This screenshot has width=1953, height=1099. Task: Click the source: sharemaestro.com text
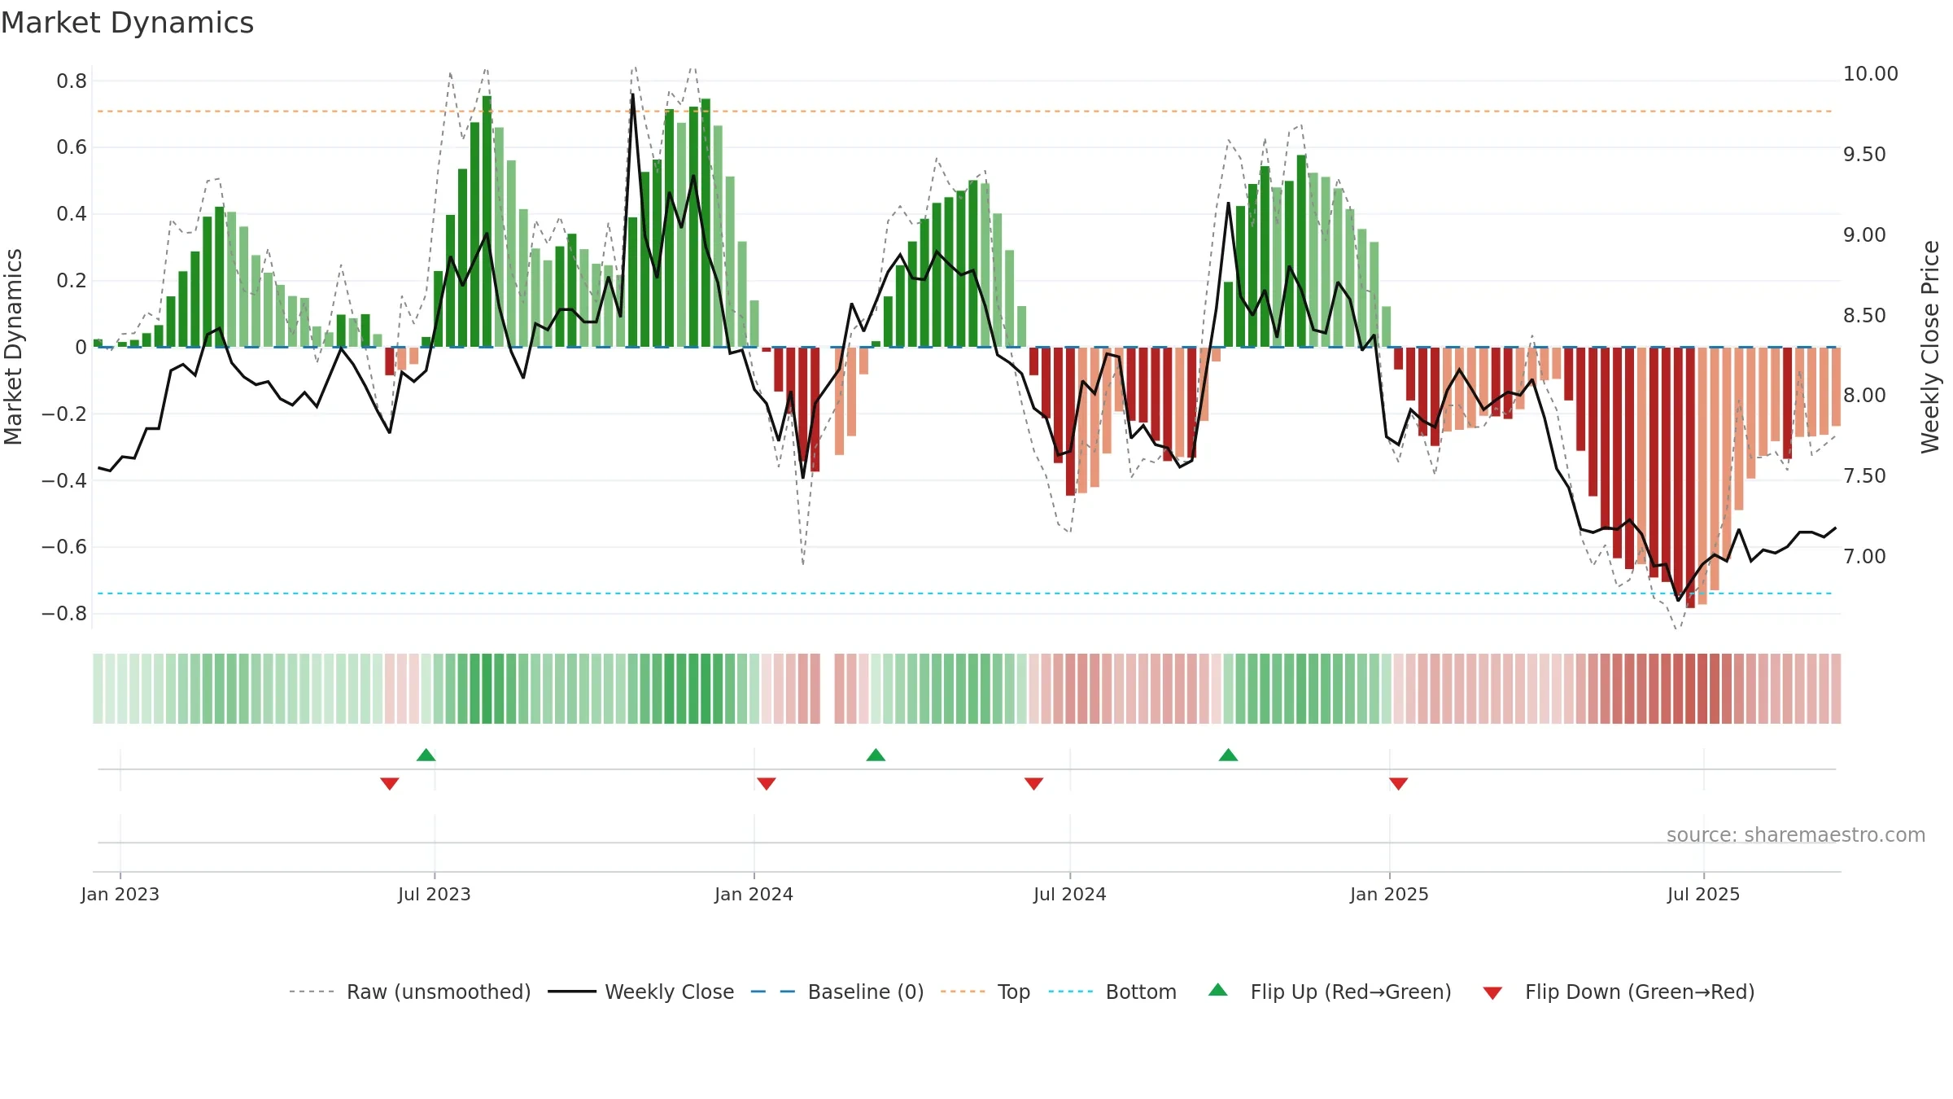pyautogui.click(x=1796, y=834)
